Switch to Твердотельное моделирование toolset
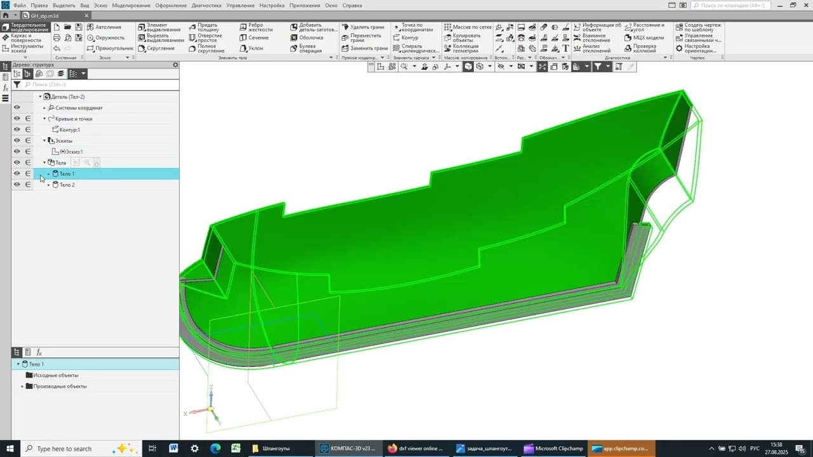This screenshot has height=457, width=813. 25,27
